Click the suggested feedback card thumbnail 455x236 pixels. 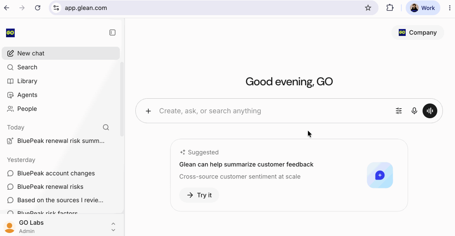point(380,175)
